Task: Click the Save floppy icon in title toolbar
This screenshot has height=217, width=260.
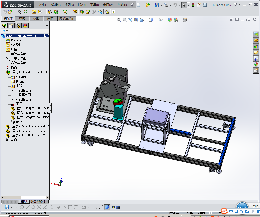Action: (x=157, y=5)
